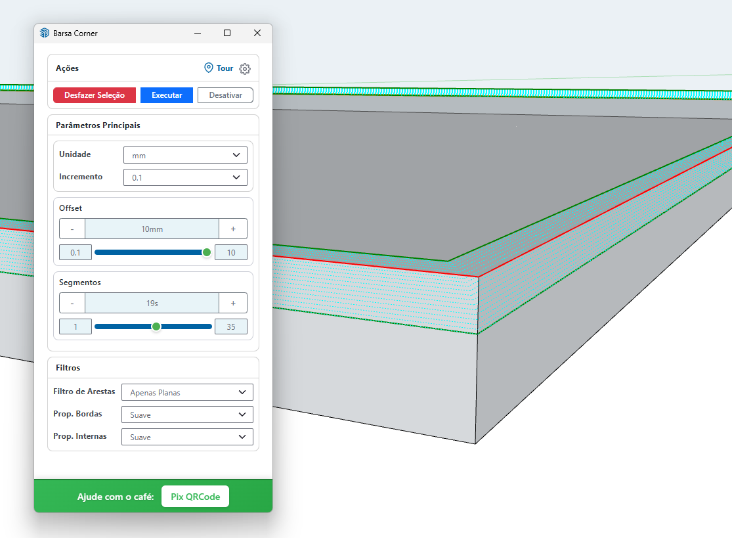732x538 pixels.
Task: Open the Filtro de Arestas dropdown
Action: 187,392
